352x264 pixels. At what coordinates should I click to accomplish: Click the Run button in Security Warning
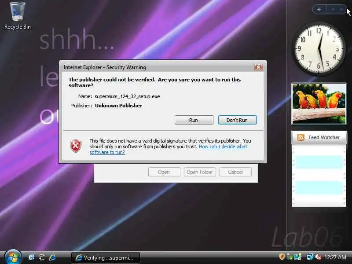click(194, 120)
